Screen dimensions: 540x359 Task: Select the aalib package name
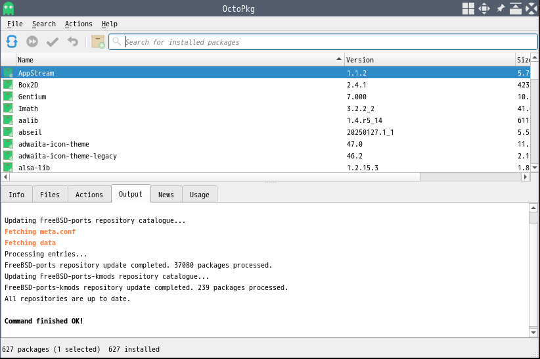(28, 120)
